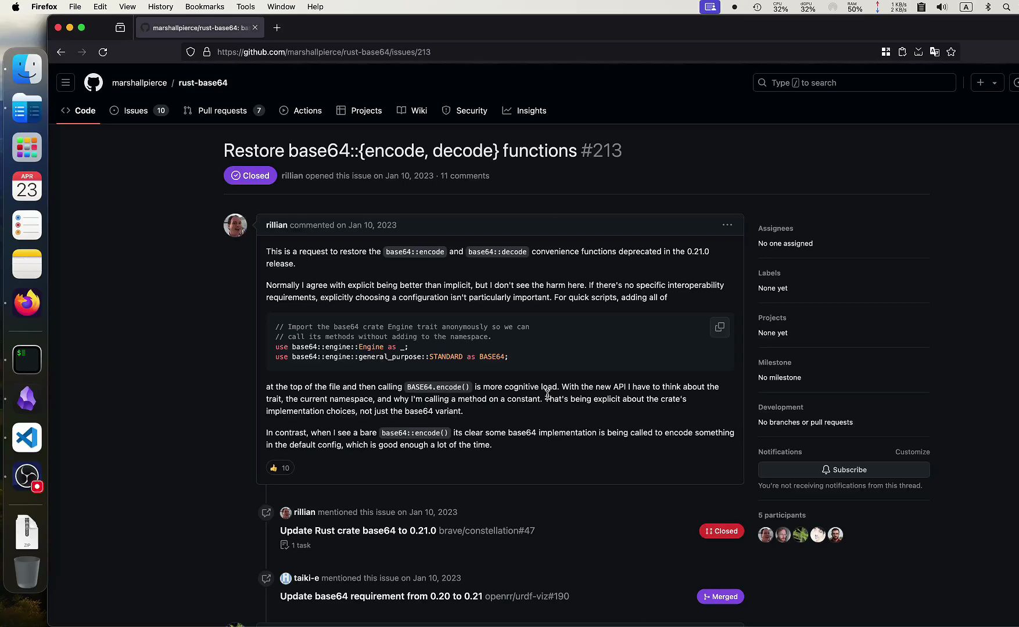Open the Firefox extensions grid icon
This screenshot has width=1019, height=627.
click(x=886, y=52)
